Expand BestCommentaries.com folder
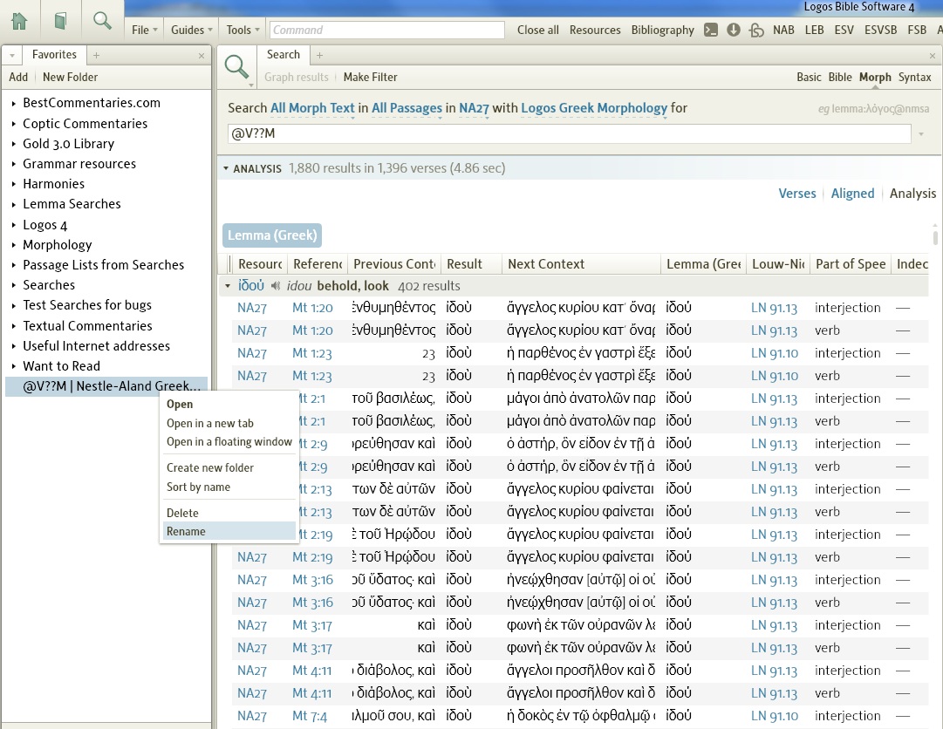The image size is (943, 729). 13,104
